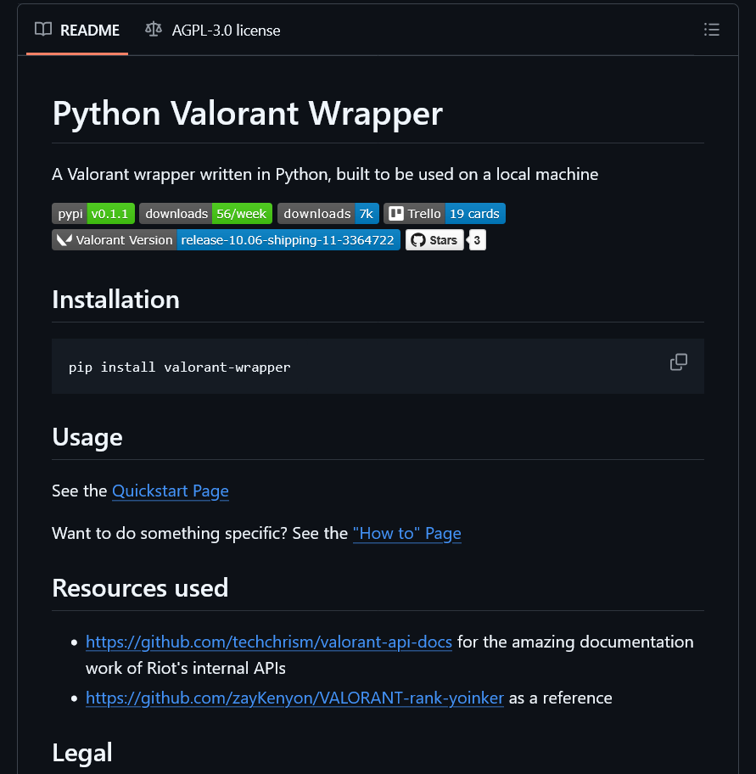
Task: Open the "How to" Page link
Action: [x=406, y=533]
